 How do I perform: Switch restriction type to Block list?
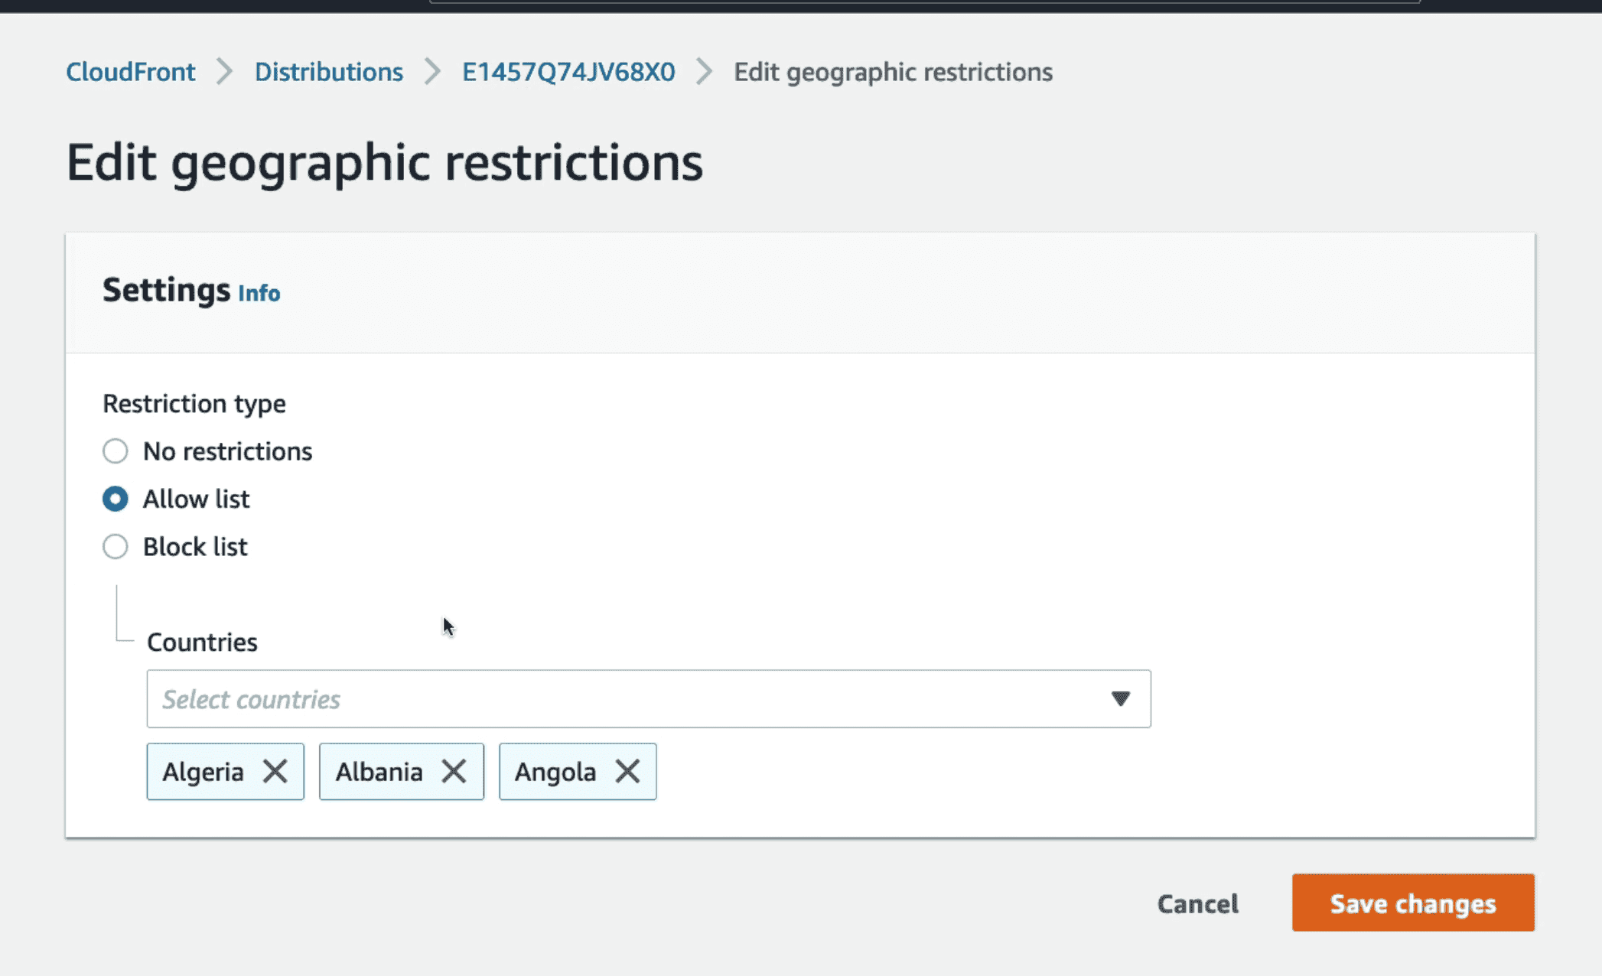(x=116, y=547)
